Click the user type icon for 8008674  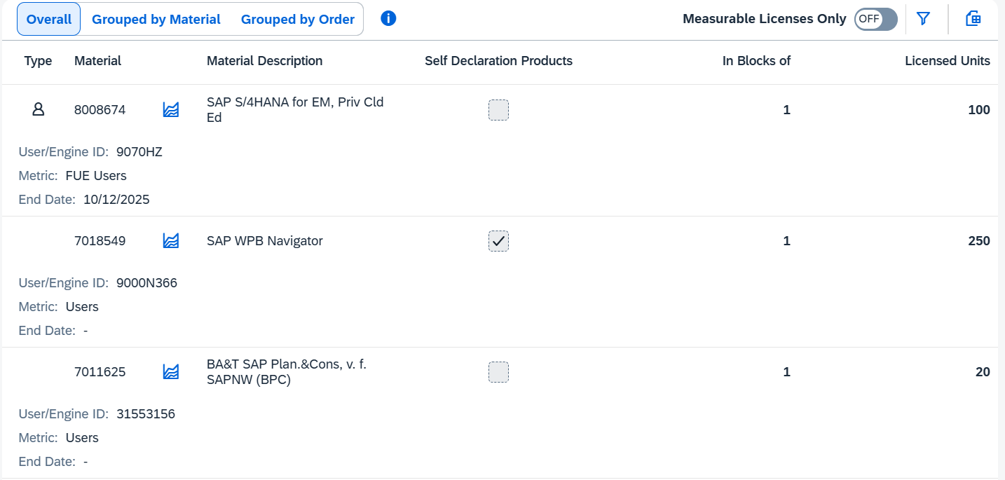pos(39,109)
